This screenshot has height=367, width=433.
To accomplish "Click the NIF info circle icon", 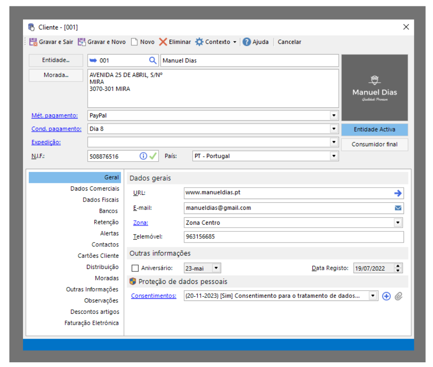I will 143,156.
